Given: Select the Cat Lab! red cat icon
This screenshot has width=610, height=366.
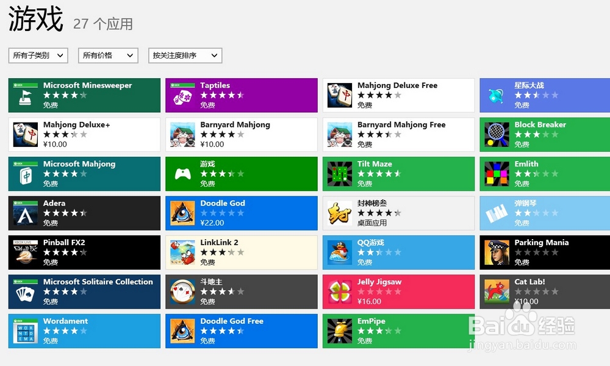Looking at the screenshot, I should (x=497, y=292).
